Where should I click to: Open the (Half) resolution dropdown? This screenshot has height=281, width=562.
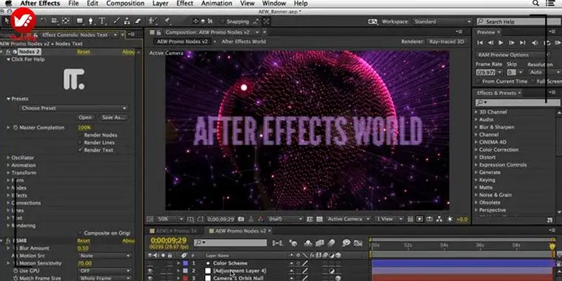pyautogui.click(x=285, y=219)
